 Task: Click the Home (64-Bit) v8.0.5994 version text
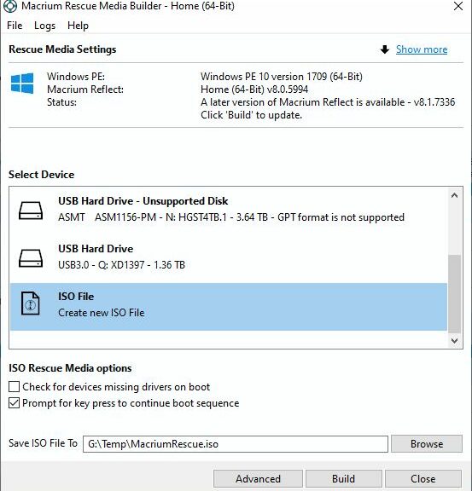(254, 90)
